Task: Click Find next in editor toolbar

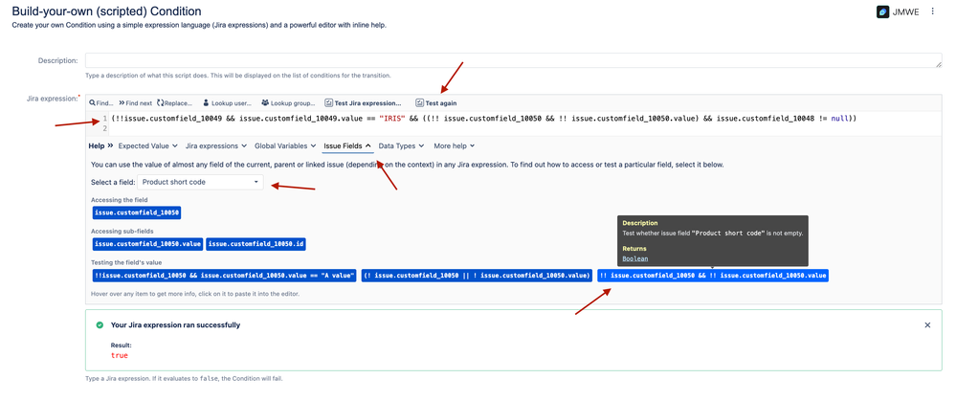Action: [135, 103]
